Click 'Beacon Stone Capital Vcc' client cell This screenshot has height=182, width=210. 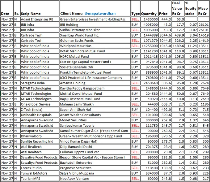[95, 158]
